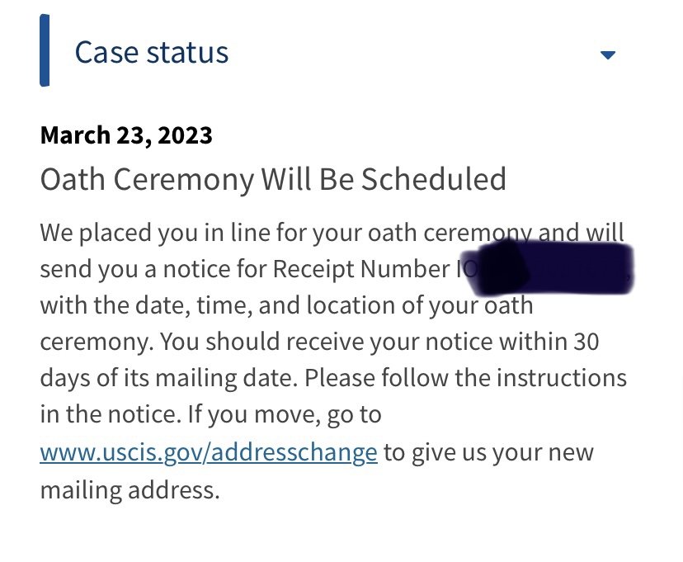
Task: Click the phrase days of its mailing date
Action: (x=169, y=378)
